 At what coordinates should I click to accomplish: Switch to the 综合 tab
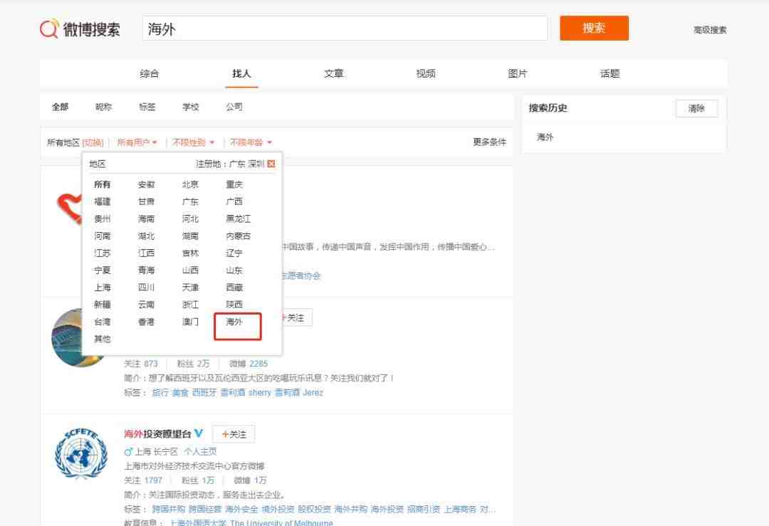tap(149, 73)
